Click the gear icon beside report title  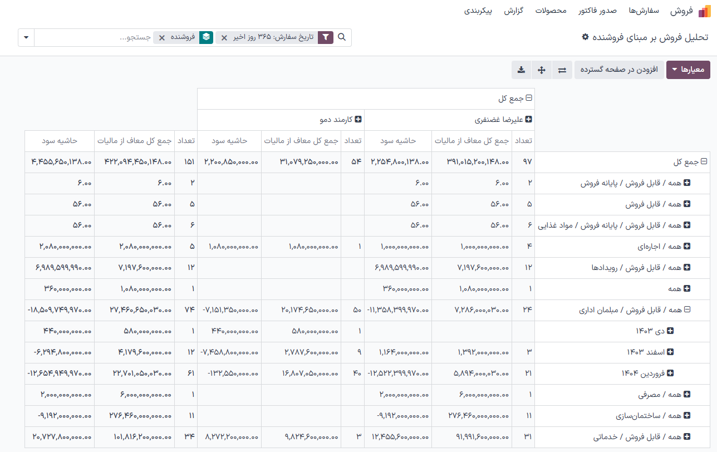point(585,37)
